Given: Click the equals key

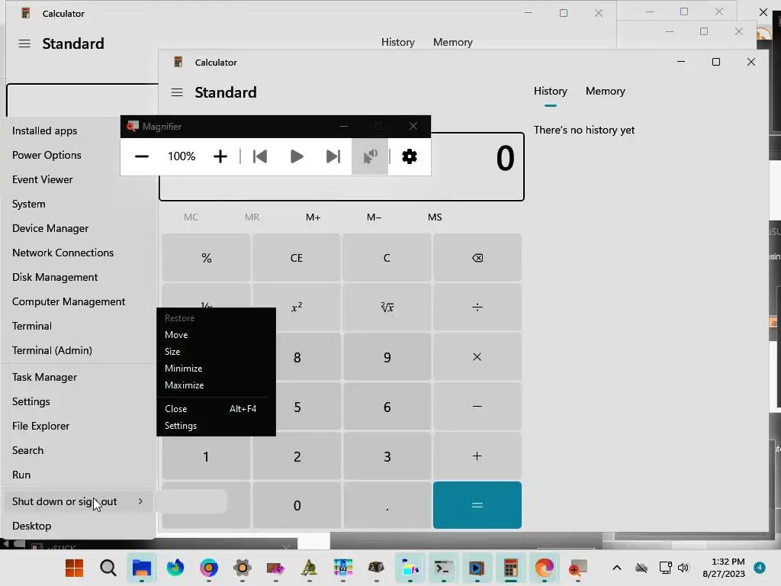Looking at the screenshot, I should click(x=477, y=505).
